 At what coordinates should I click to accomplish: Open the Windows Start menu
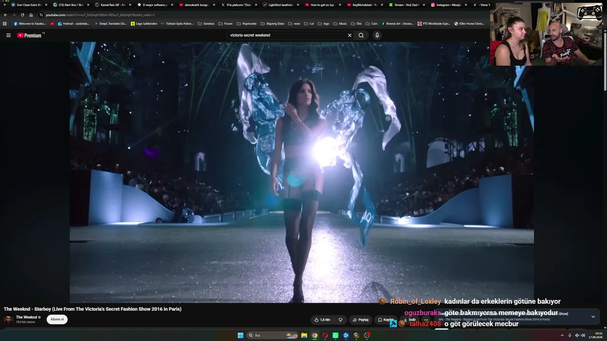240,335
